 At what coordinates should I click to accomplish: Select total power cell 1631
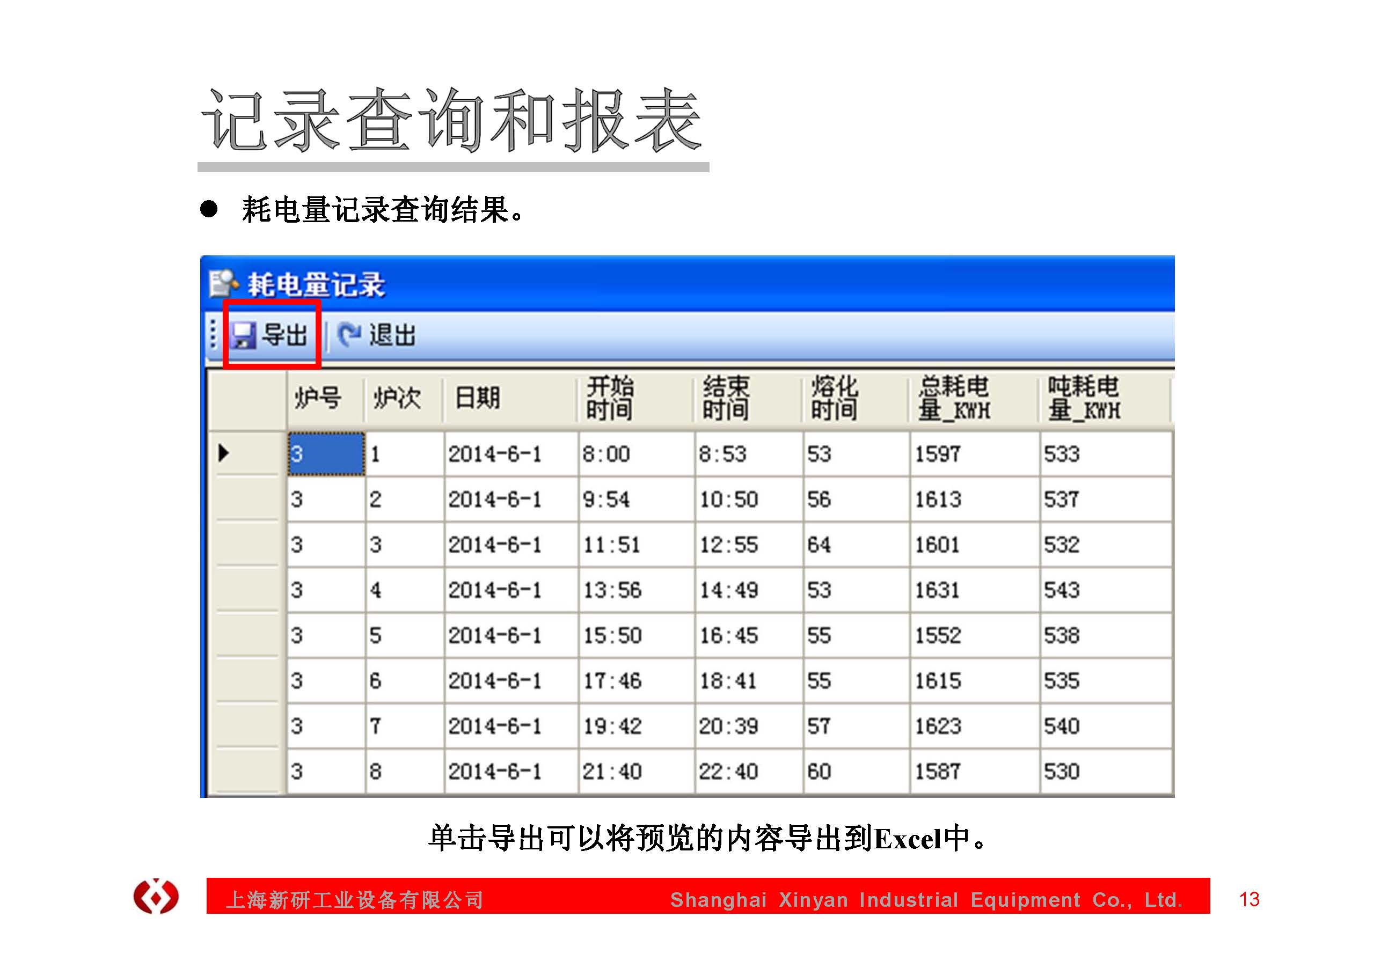pos(975,591)
